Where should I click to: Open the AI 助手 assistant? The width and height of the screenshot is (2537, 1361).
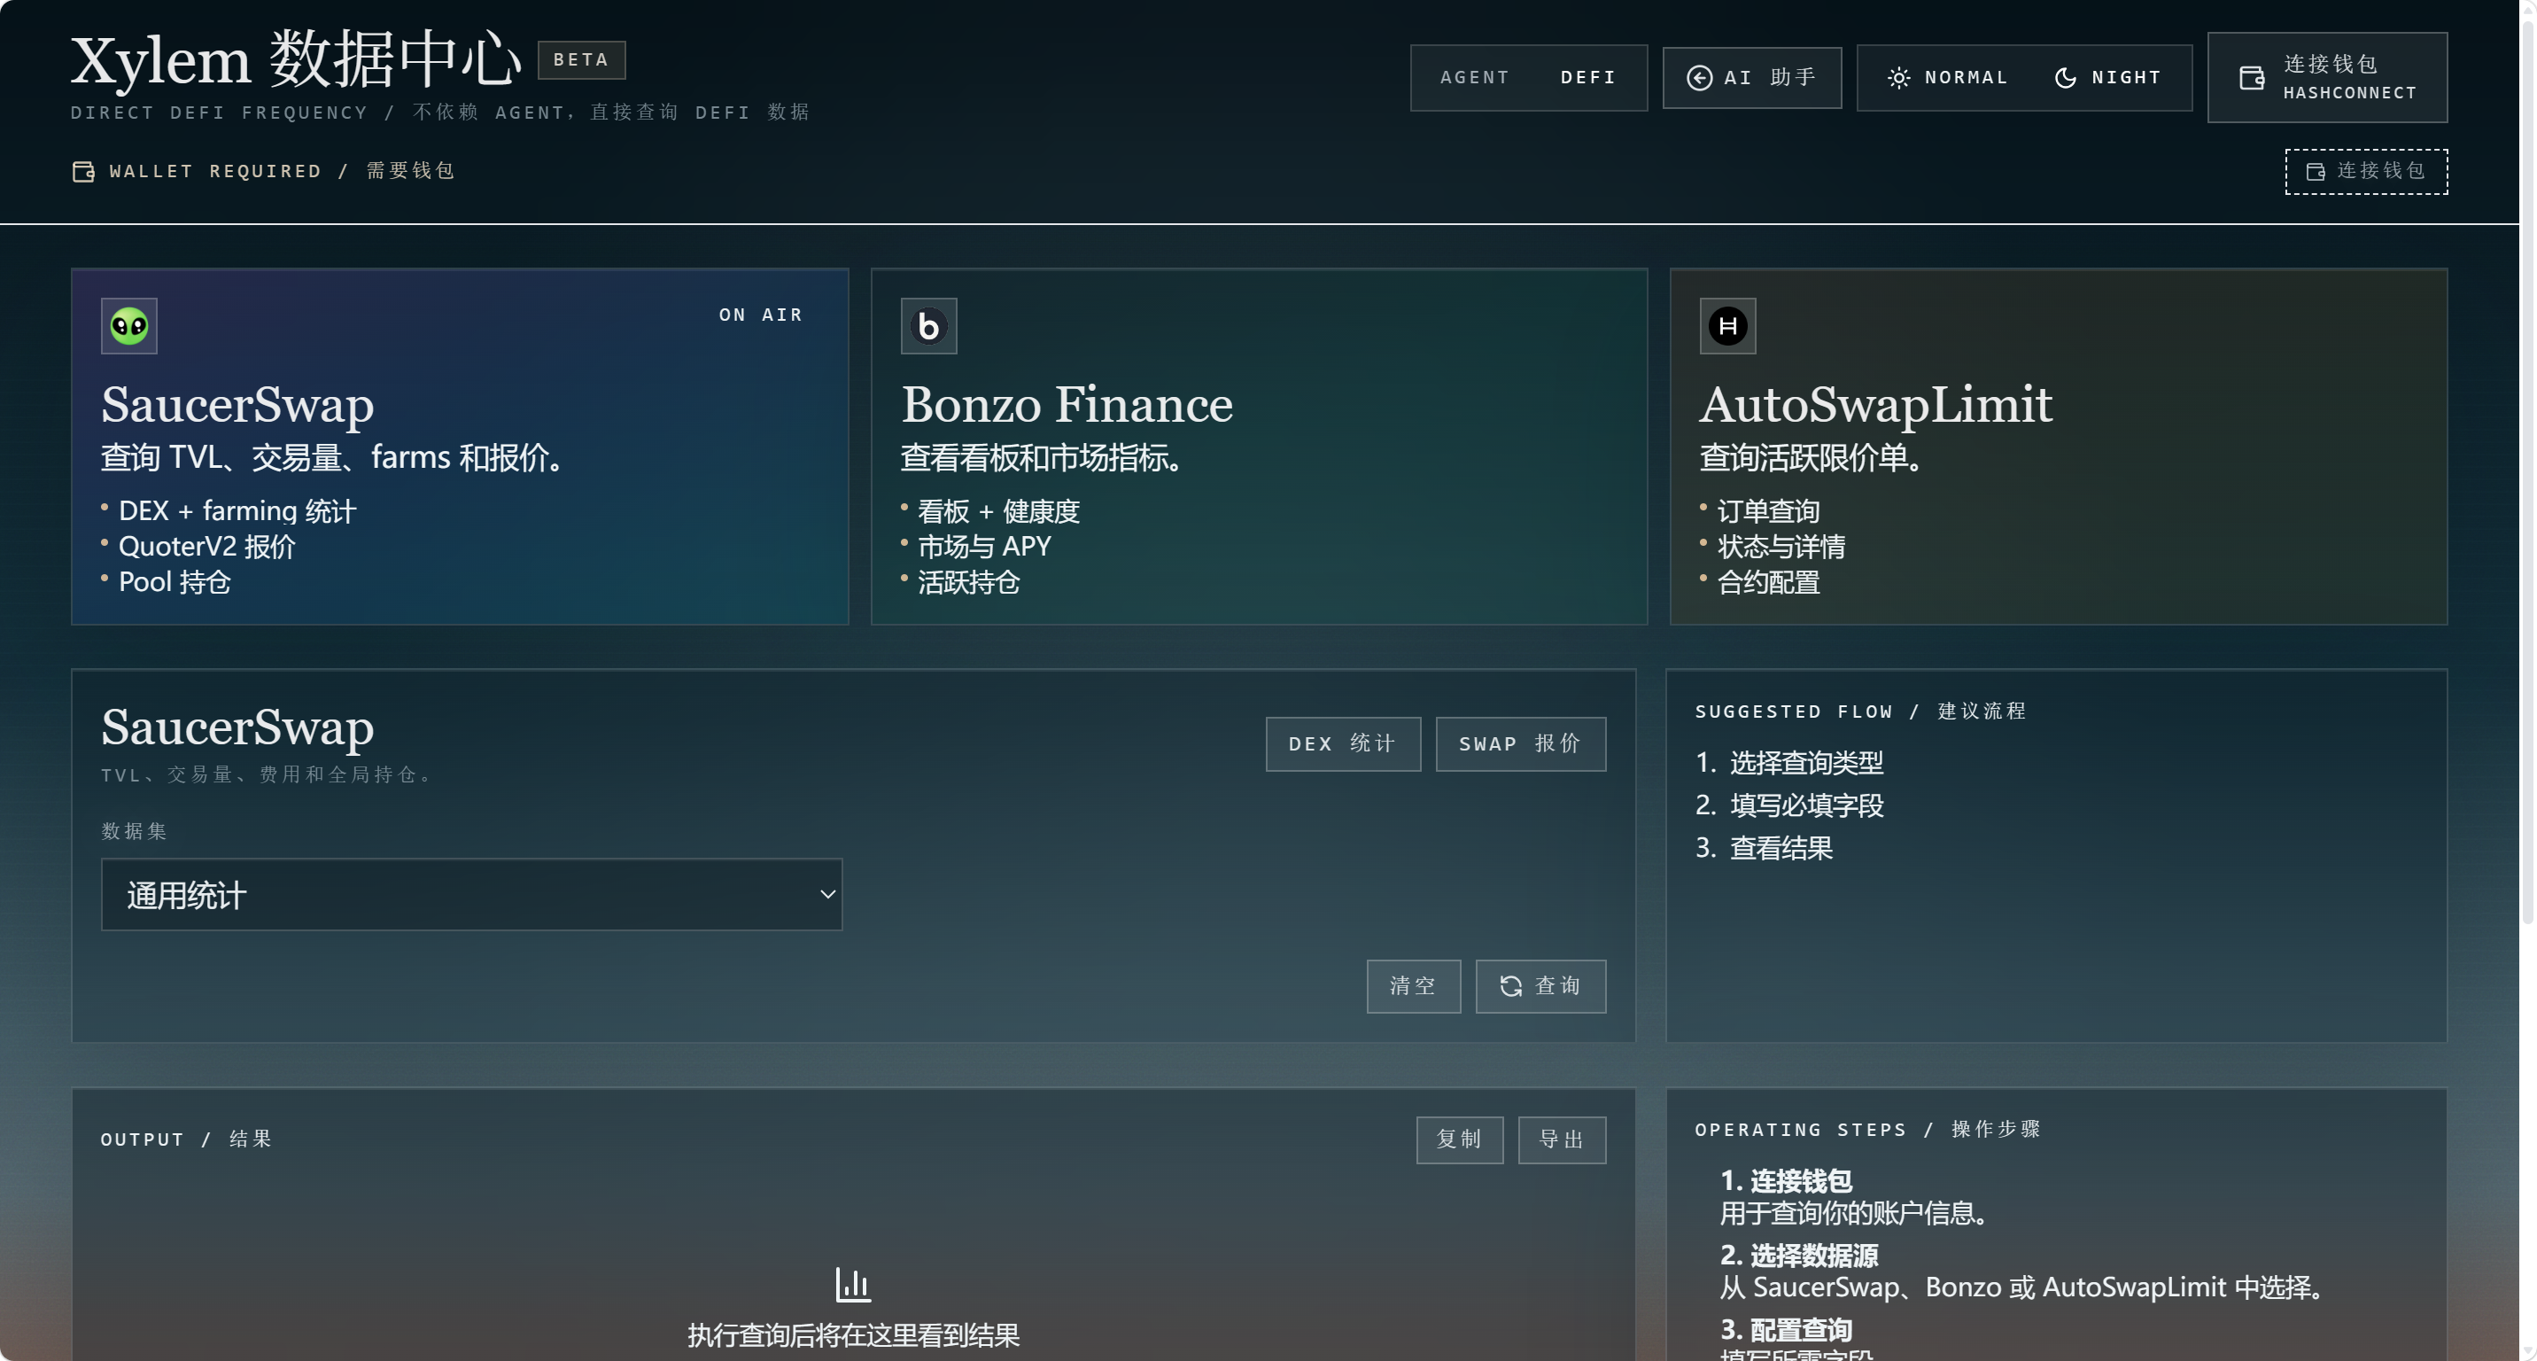(1752, 78)
